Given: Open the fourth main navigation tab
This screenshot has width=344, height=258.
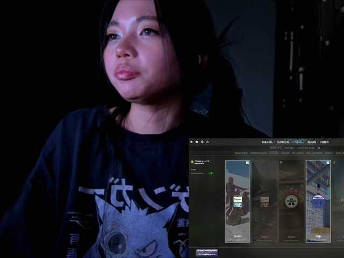Looking at the screenshot, I should 312,142.
